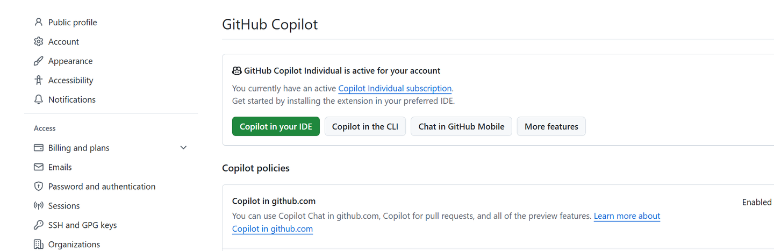This screenshot has height=251, width=774.
Task: Click the Account gear icon
Action: (38, 42)
